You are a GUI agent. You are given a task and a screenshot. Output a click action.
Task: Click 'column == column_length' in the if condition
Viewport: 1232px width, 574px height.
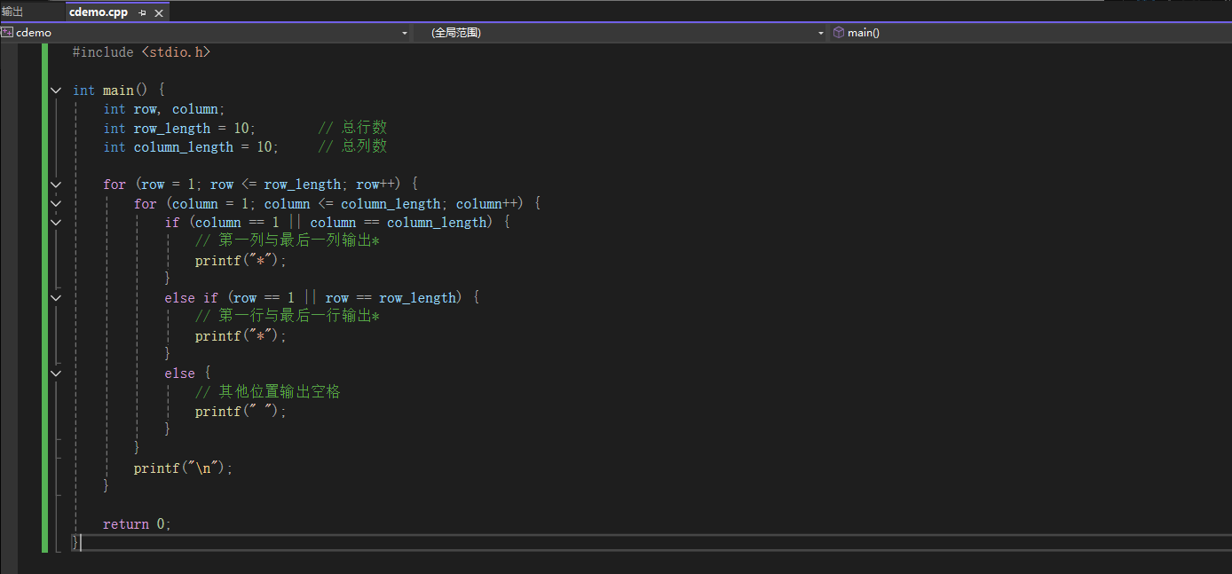pyautogui.click(x=399, y=223)
